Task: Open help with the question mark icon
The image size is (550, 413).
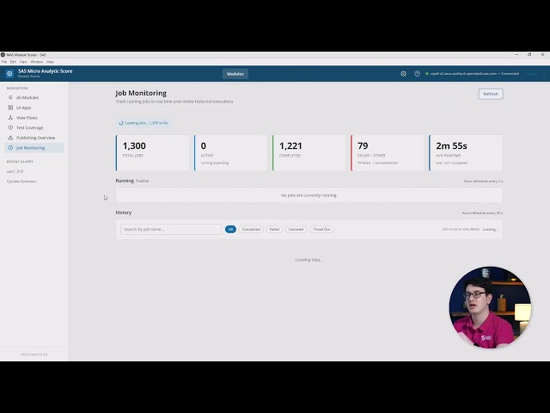Action: coord(417,74)
